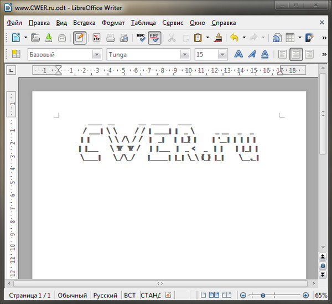The image size is (332, 304).
Task: Run the Spelling and Grammar check
Action: point(141,38)
